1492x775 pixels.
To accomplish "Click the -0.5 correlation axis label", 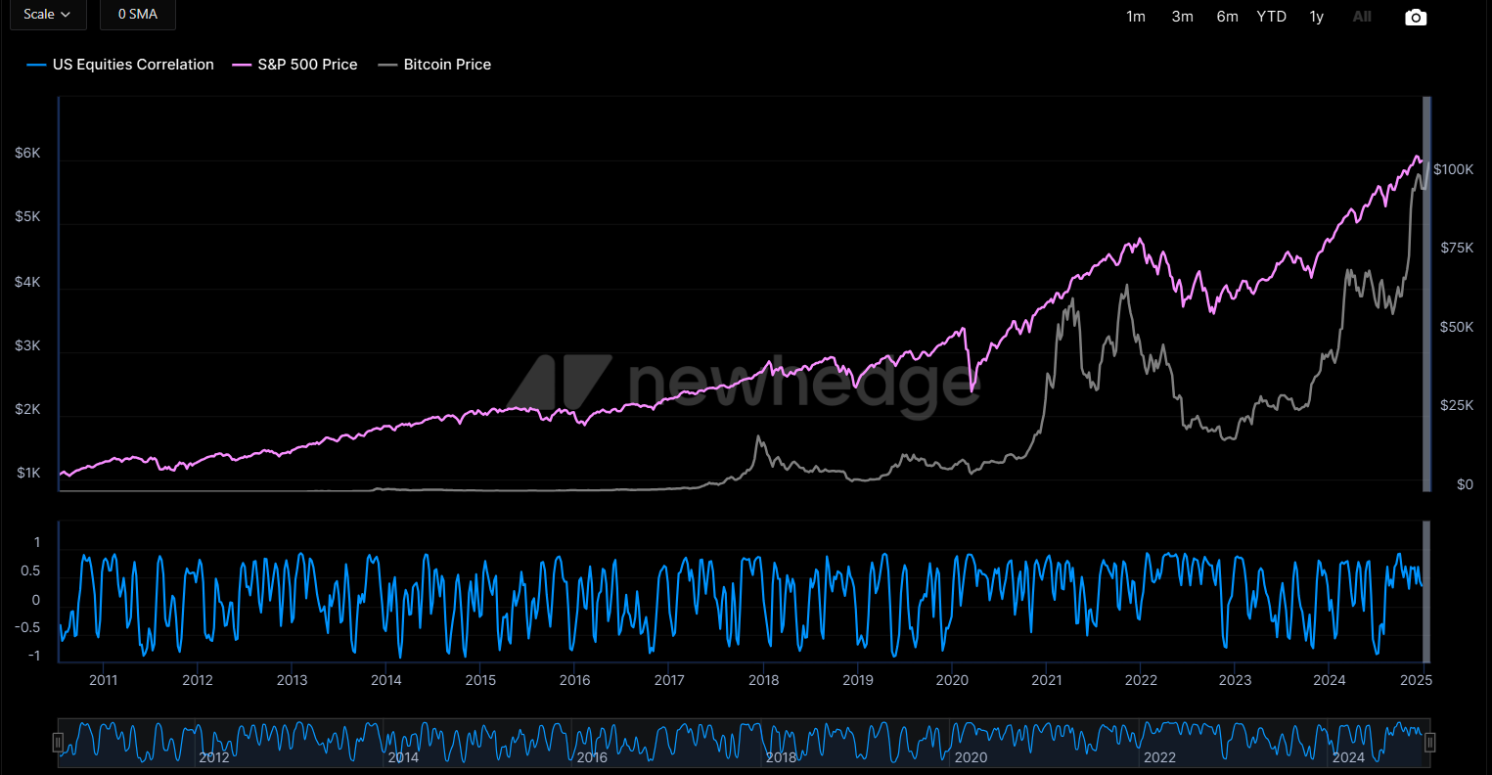I will click(x=28, y=627).
